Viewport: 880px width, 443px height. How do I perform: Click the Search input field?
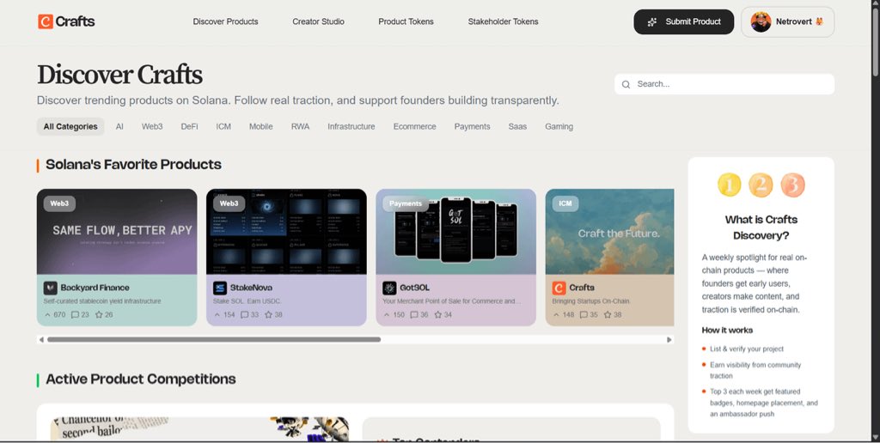tap(724, 84)
